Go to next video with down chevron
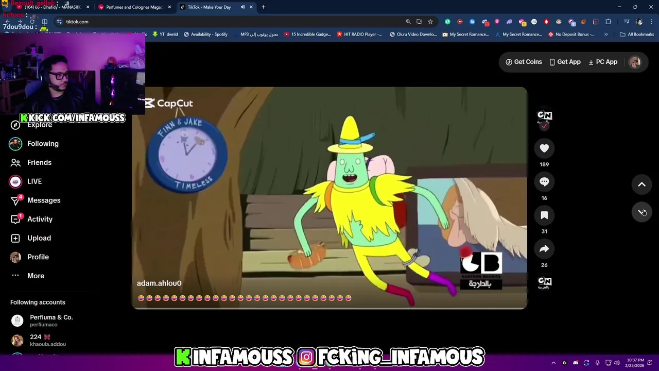659x371 pixels. click(641, 212)
